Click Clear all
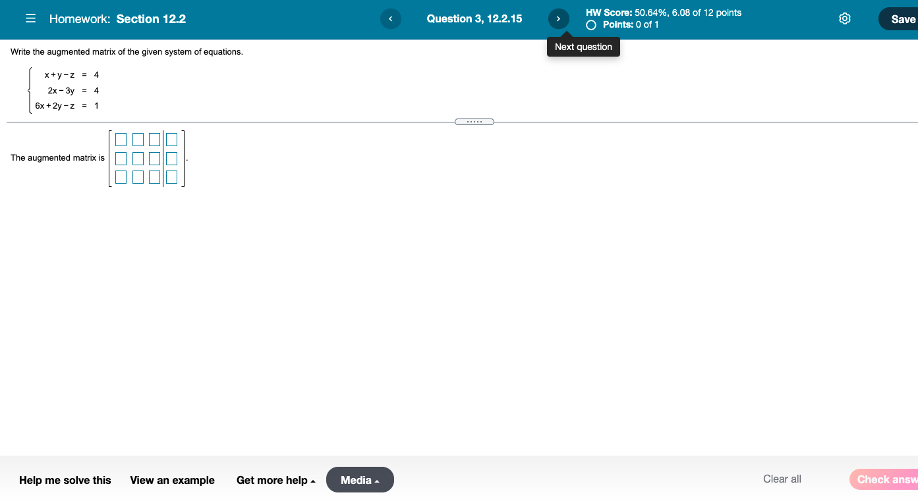Image resolution: width=918 pixels, height=503 pixels. [782, 479]
